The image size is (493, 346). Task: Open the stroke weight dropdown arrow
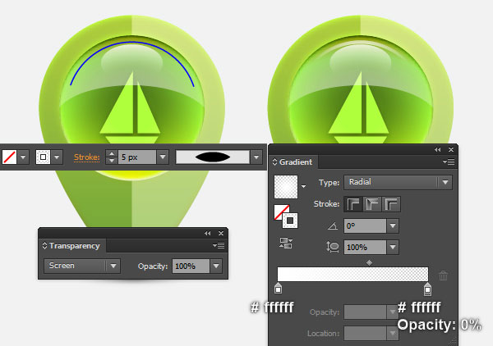(x=163, y=157)
